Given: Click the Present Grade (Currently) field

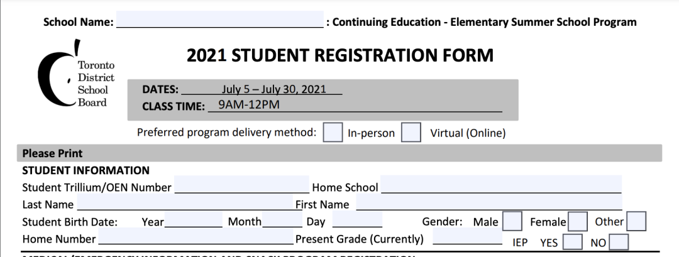Looking at the screenshot, I should tap(468, 236).
